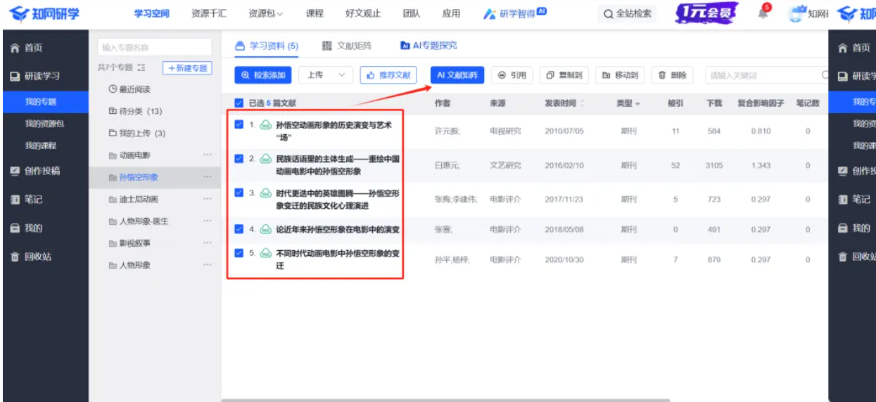Click the cloud icon on document 1
Image resolution: width=876 pixels, height=402 pixels.
265,125
